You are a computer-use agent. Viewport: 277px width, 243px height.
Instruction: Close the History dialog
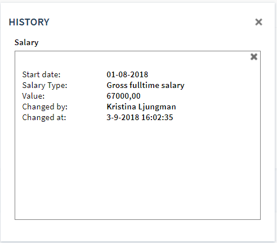pos(258,22)
